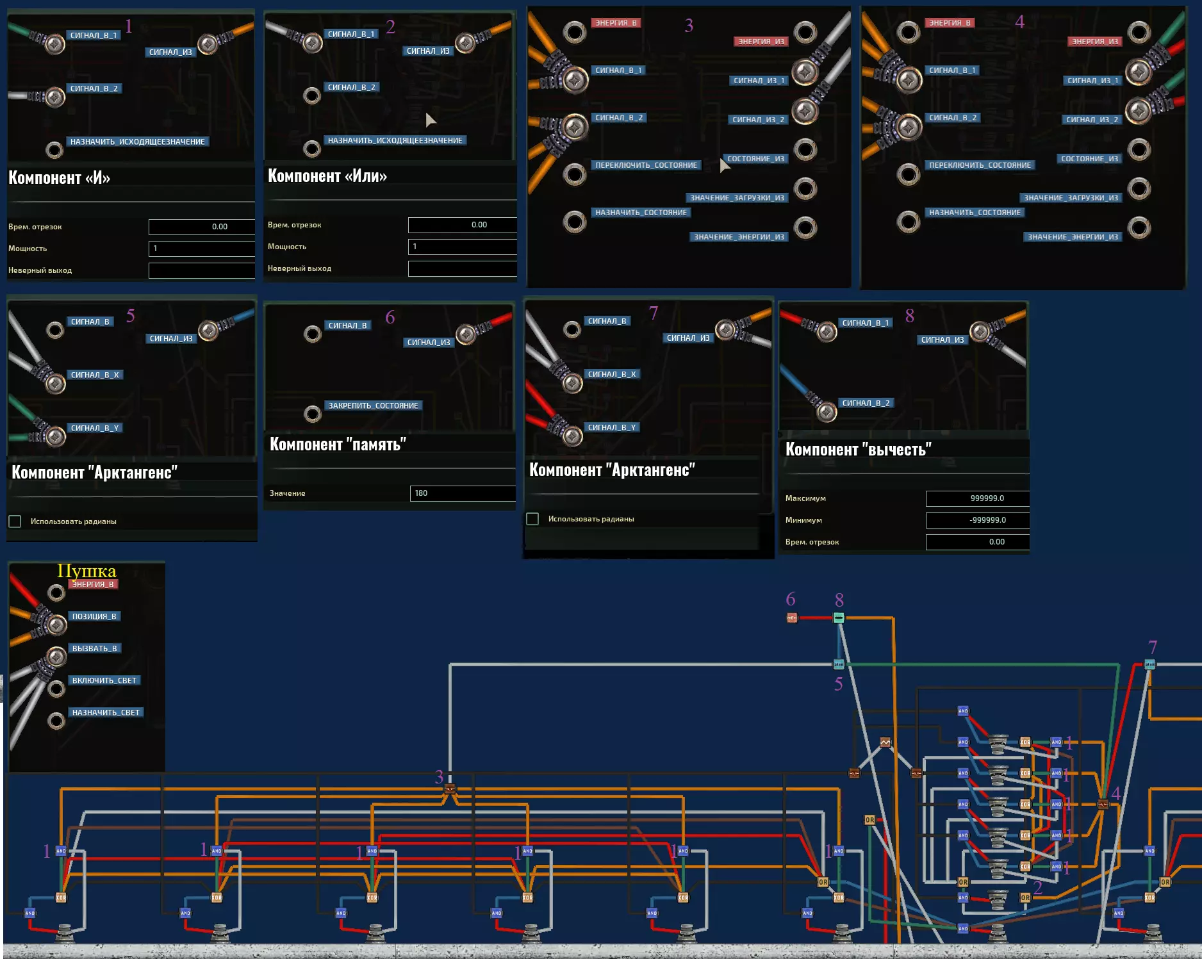The width and height of the screenshot is (1202, 959).
Task: Click the НАЗНАЧИТЬ_ИСХОДЯЩЕЕЗНАЧЕНИЕ pin in Компонент «И»
Action: point(55,150)
